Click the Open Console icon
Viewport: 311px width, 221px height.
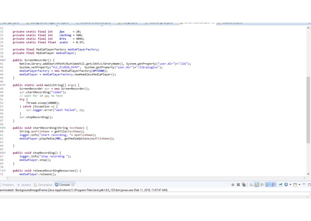295,185
